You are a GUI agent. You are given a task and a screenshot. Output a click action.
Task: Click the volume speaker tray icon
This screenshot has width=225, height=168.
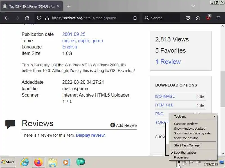click(198, 162)
